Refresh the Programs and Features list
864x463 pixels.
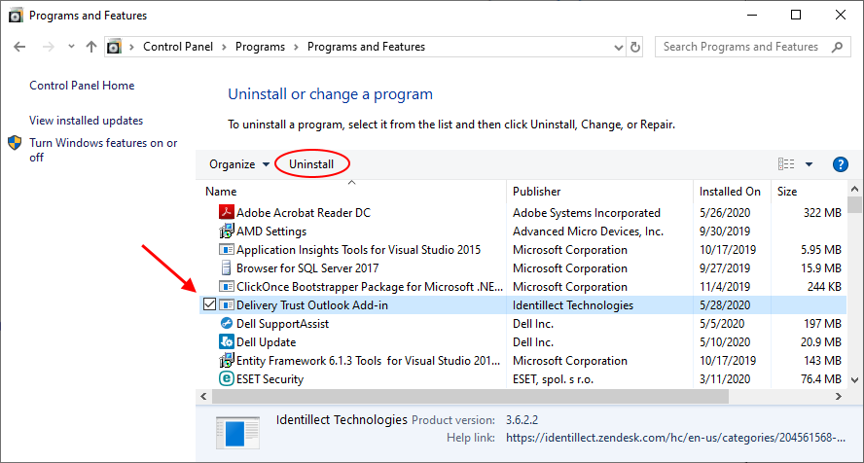(x=635, y=47)
